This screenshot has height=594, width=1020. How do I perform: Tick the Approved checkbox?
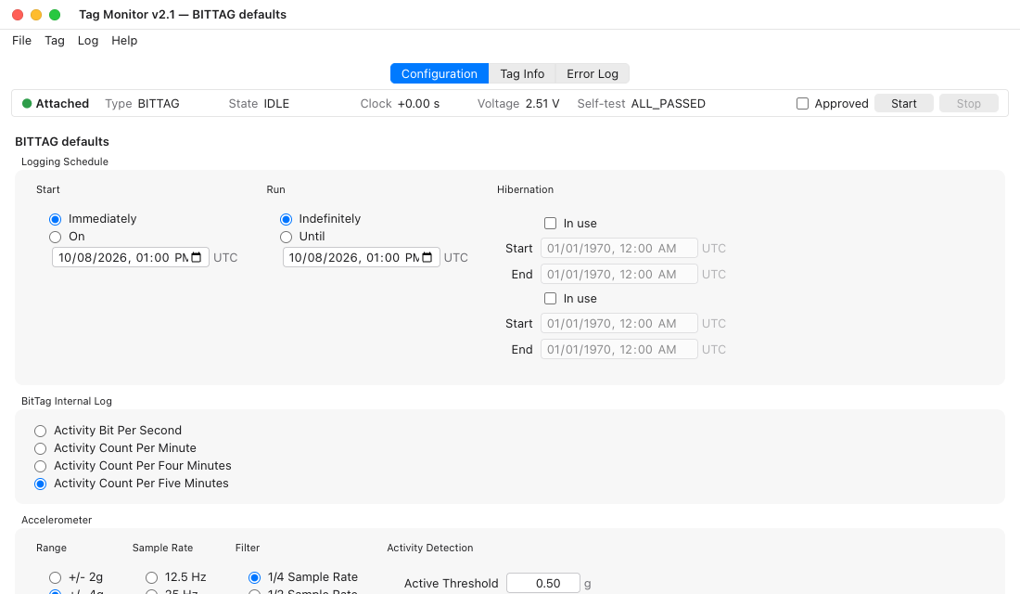(803, 104)
